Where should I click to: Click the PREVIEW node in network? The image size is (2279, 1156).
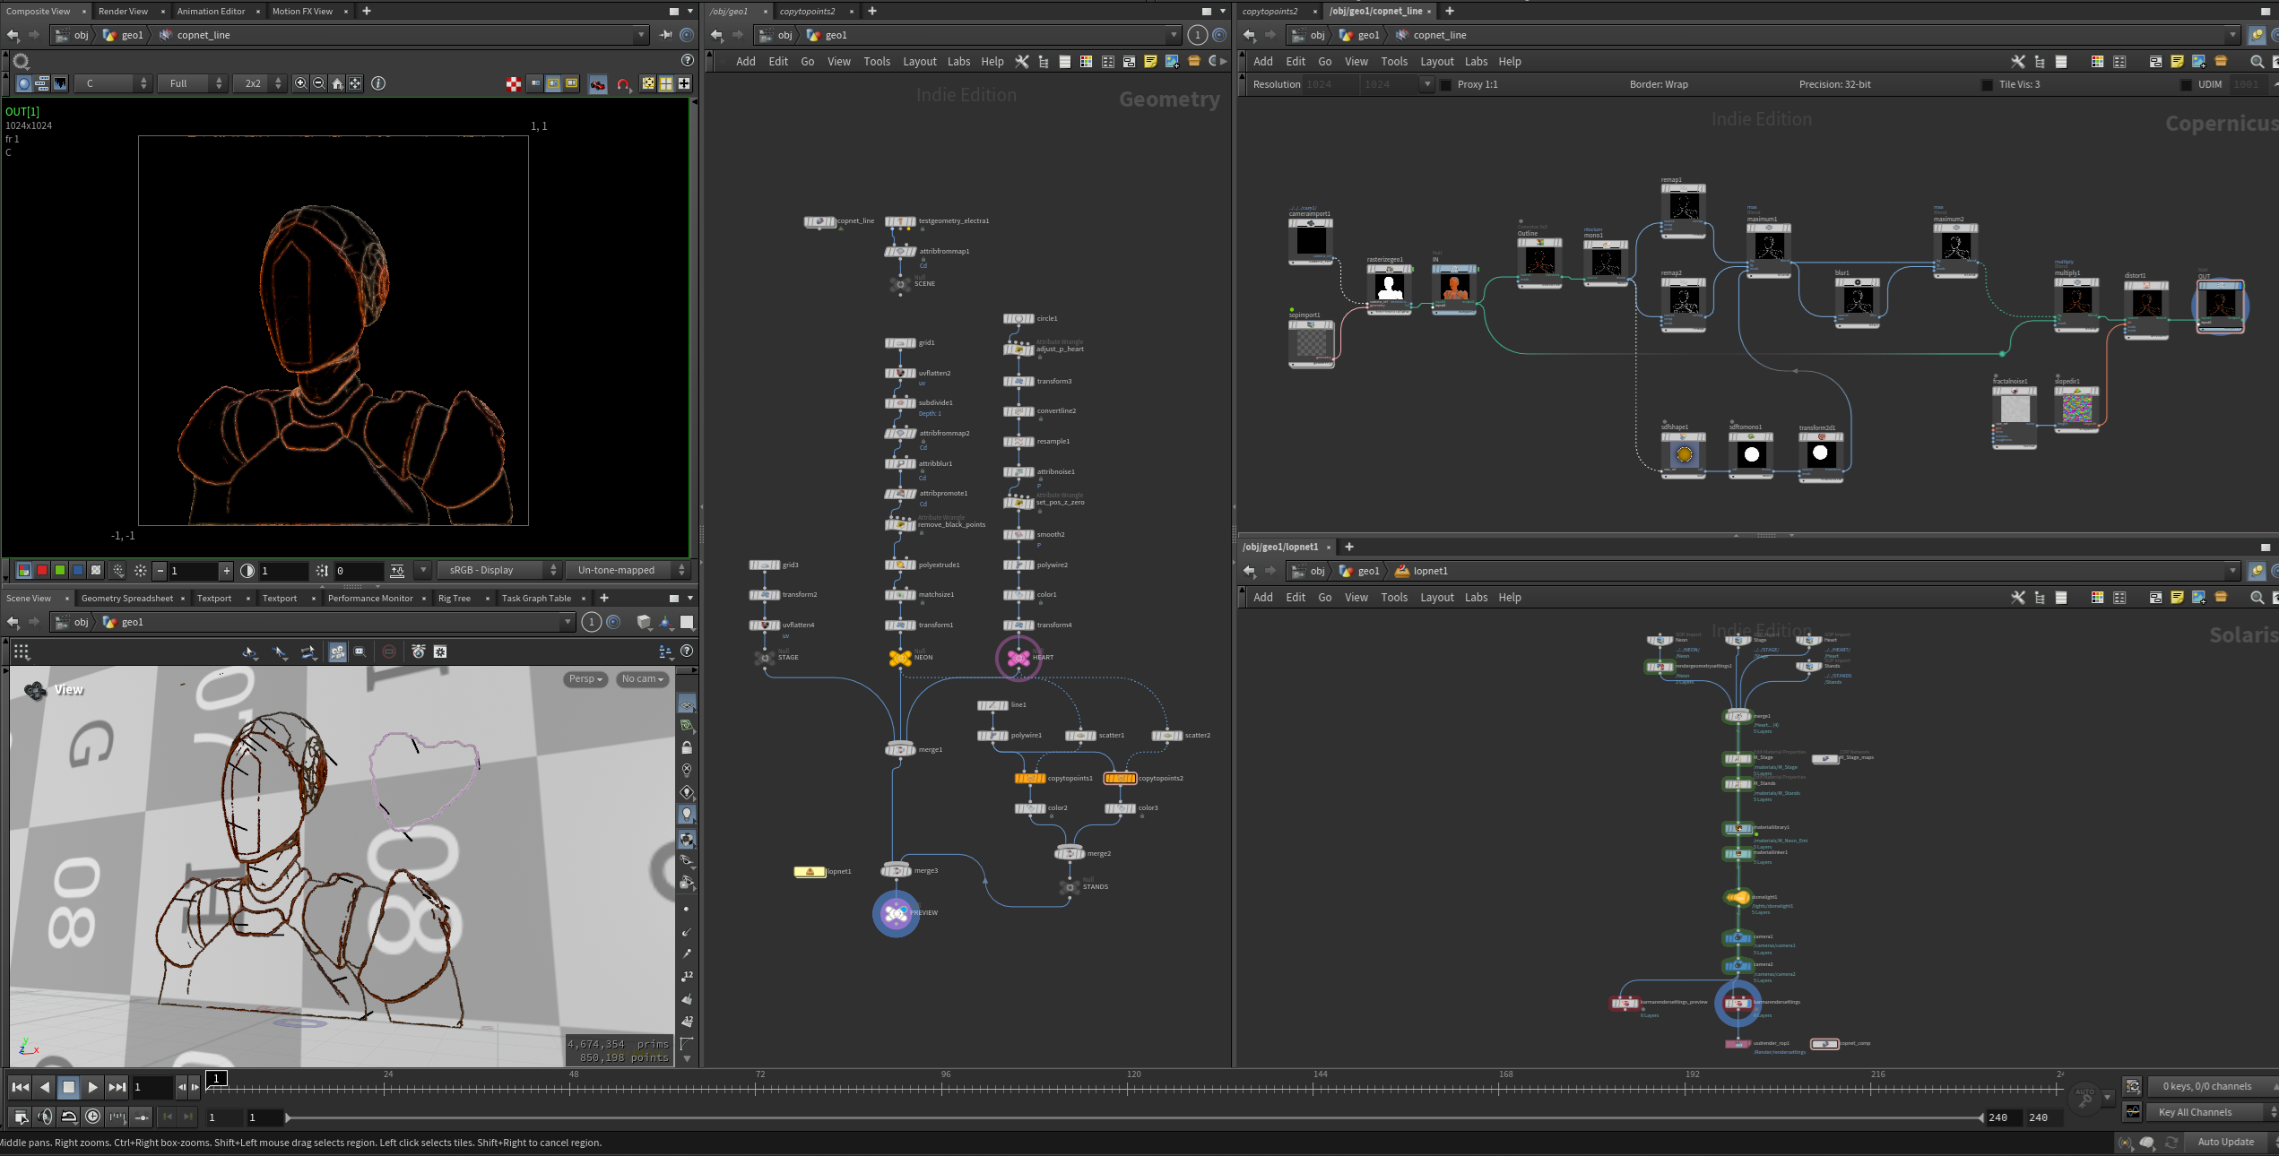(x=896, y=913)
